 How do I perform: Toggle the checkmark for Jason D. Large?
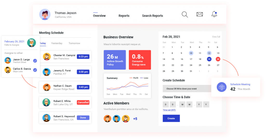35,61
